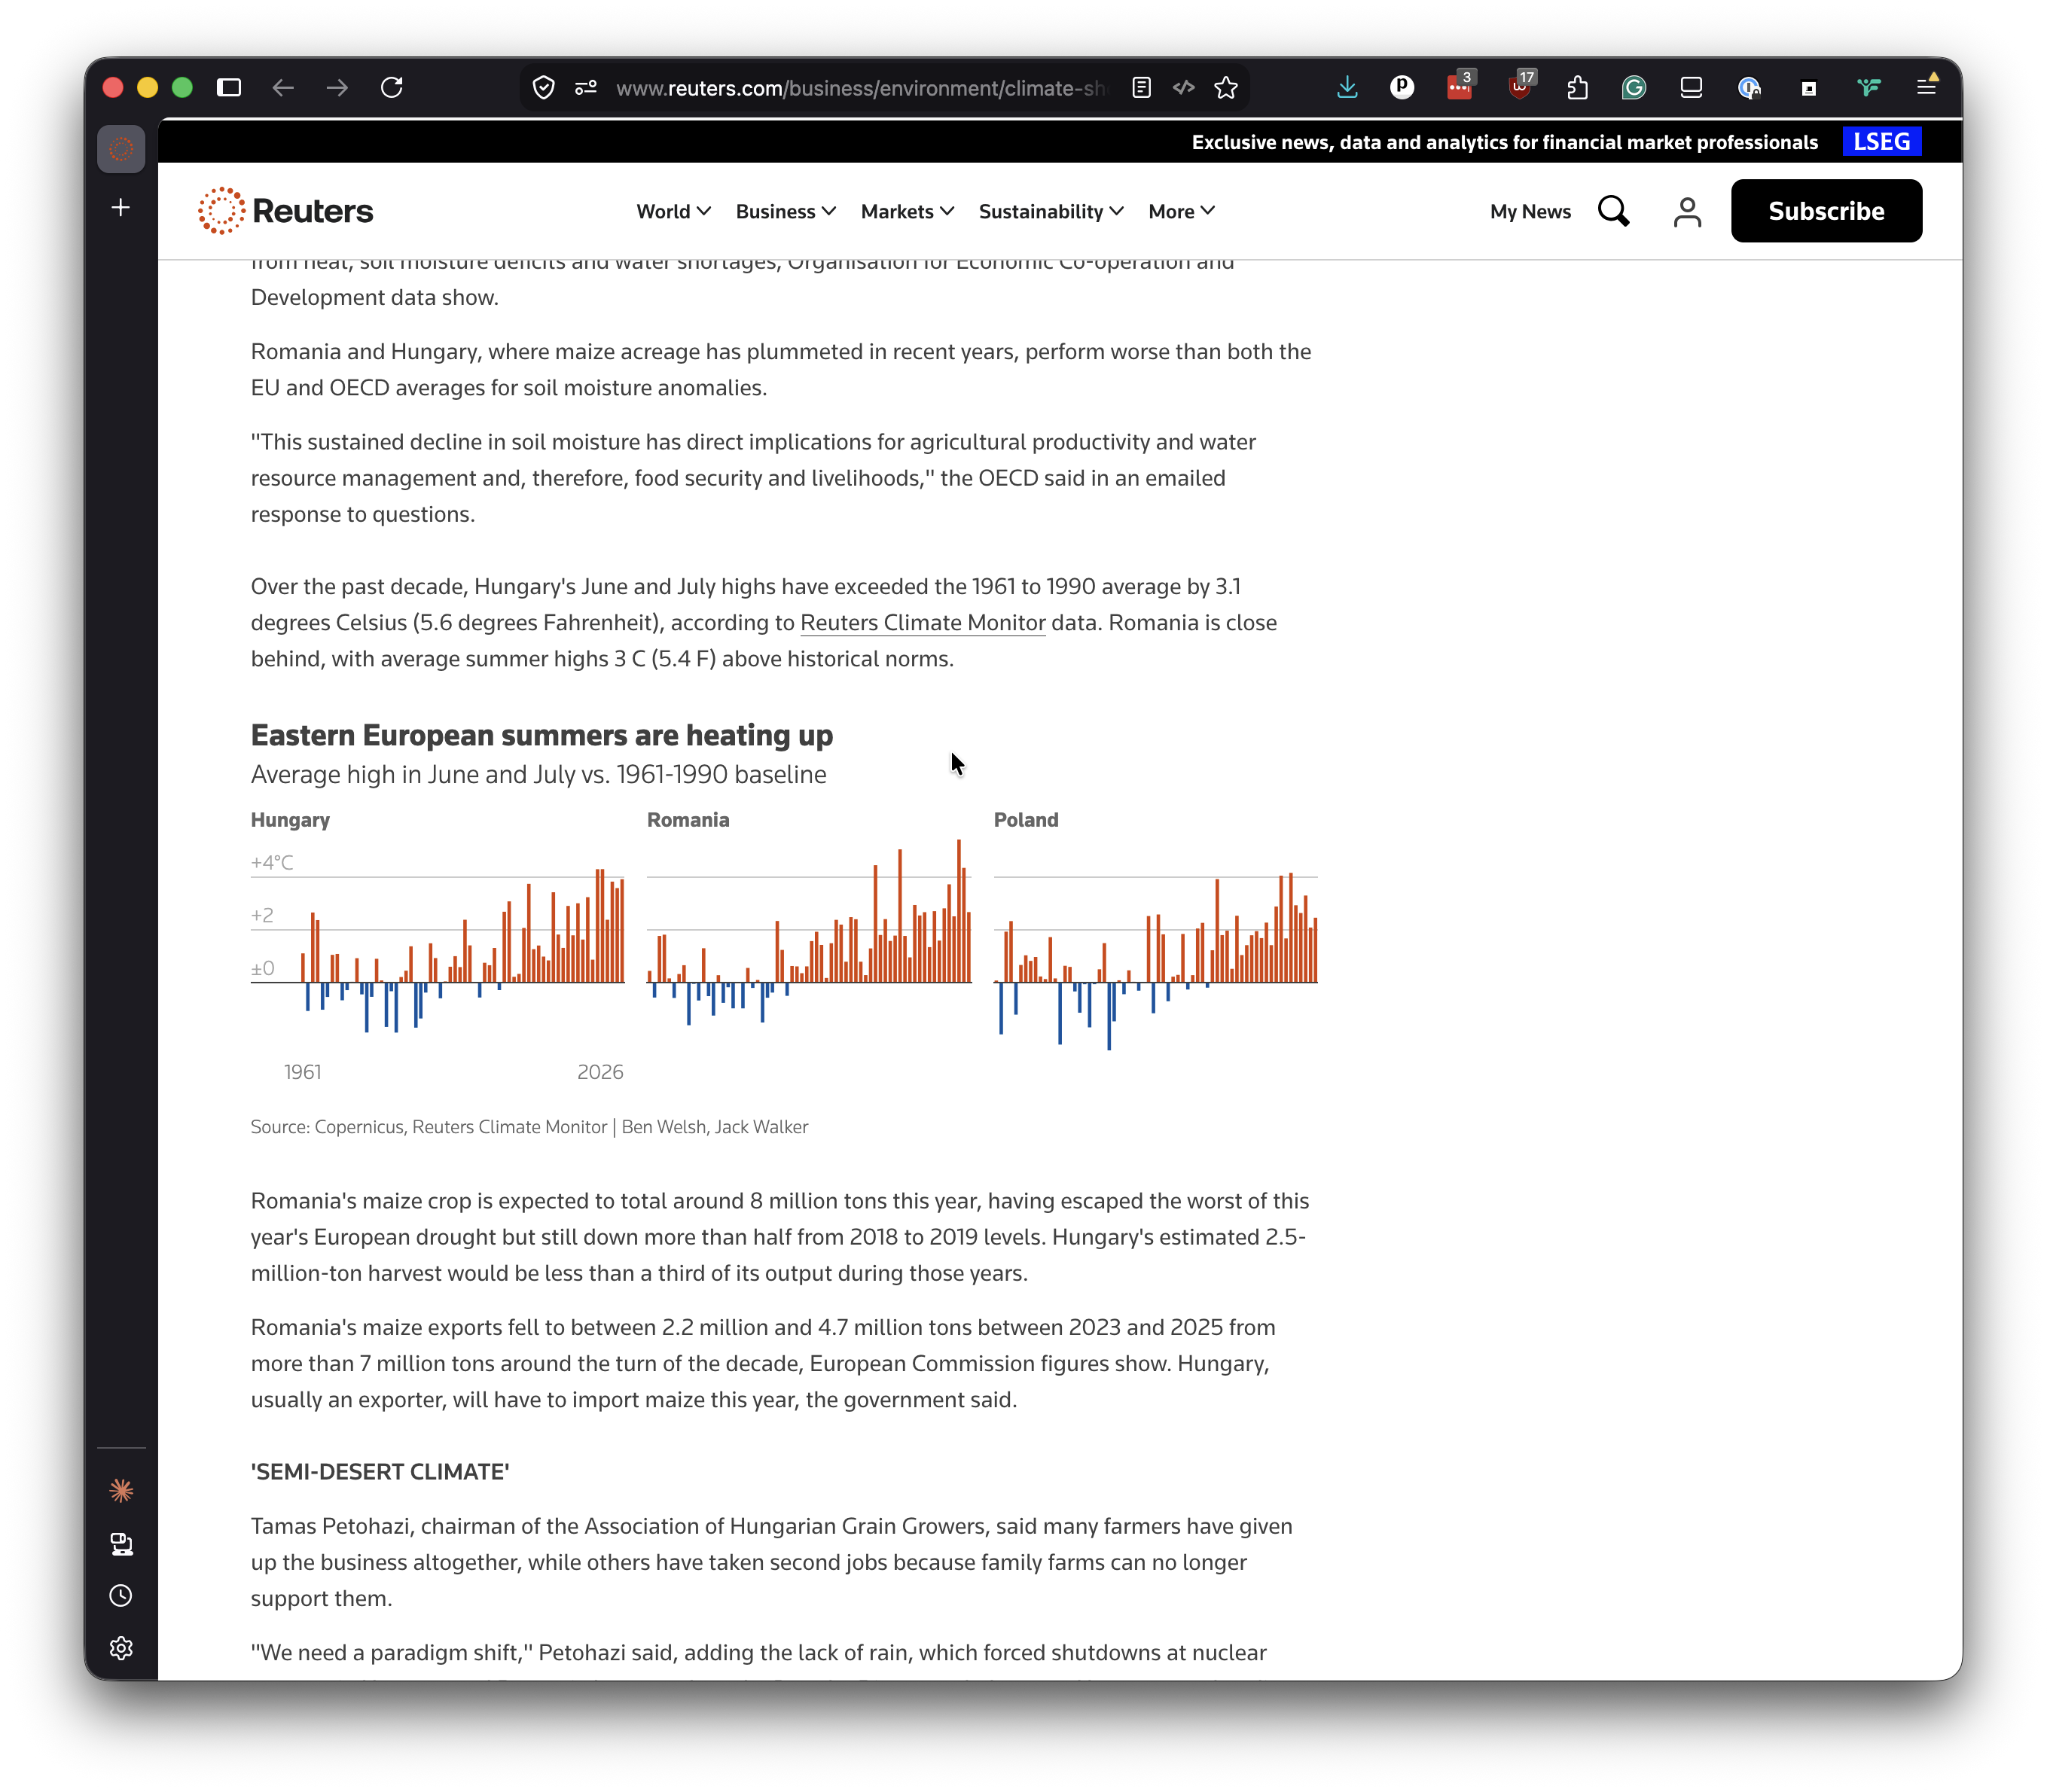Bookmark this page with the star icon
This screenshot has height=1792, width=2047.
tap(1226, 88)
